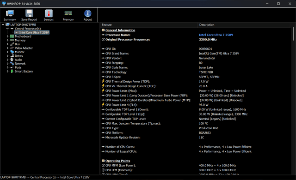The image size is (296, 180).
Task: Click the Operating Points heading
Action: pos(118,161)
